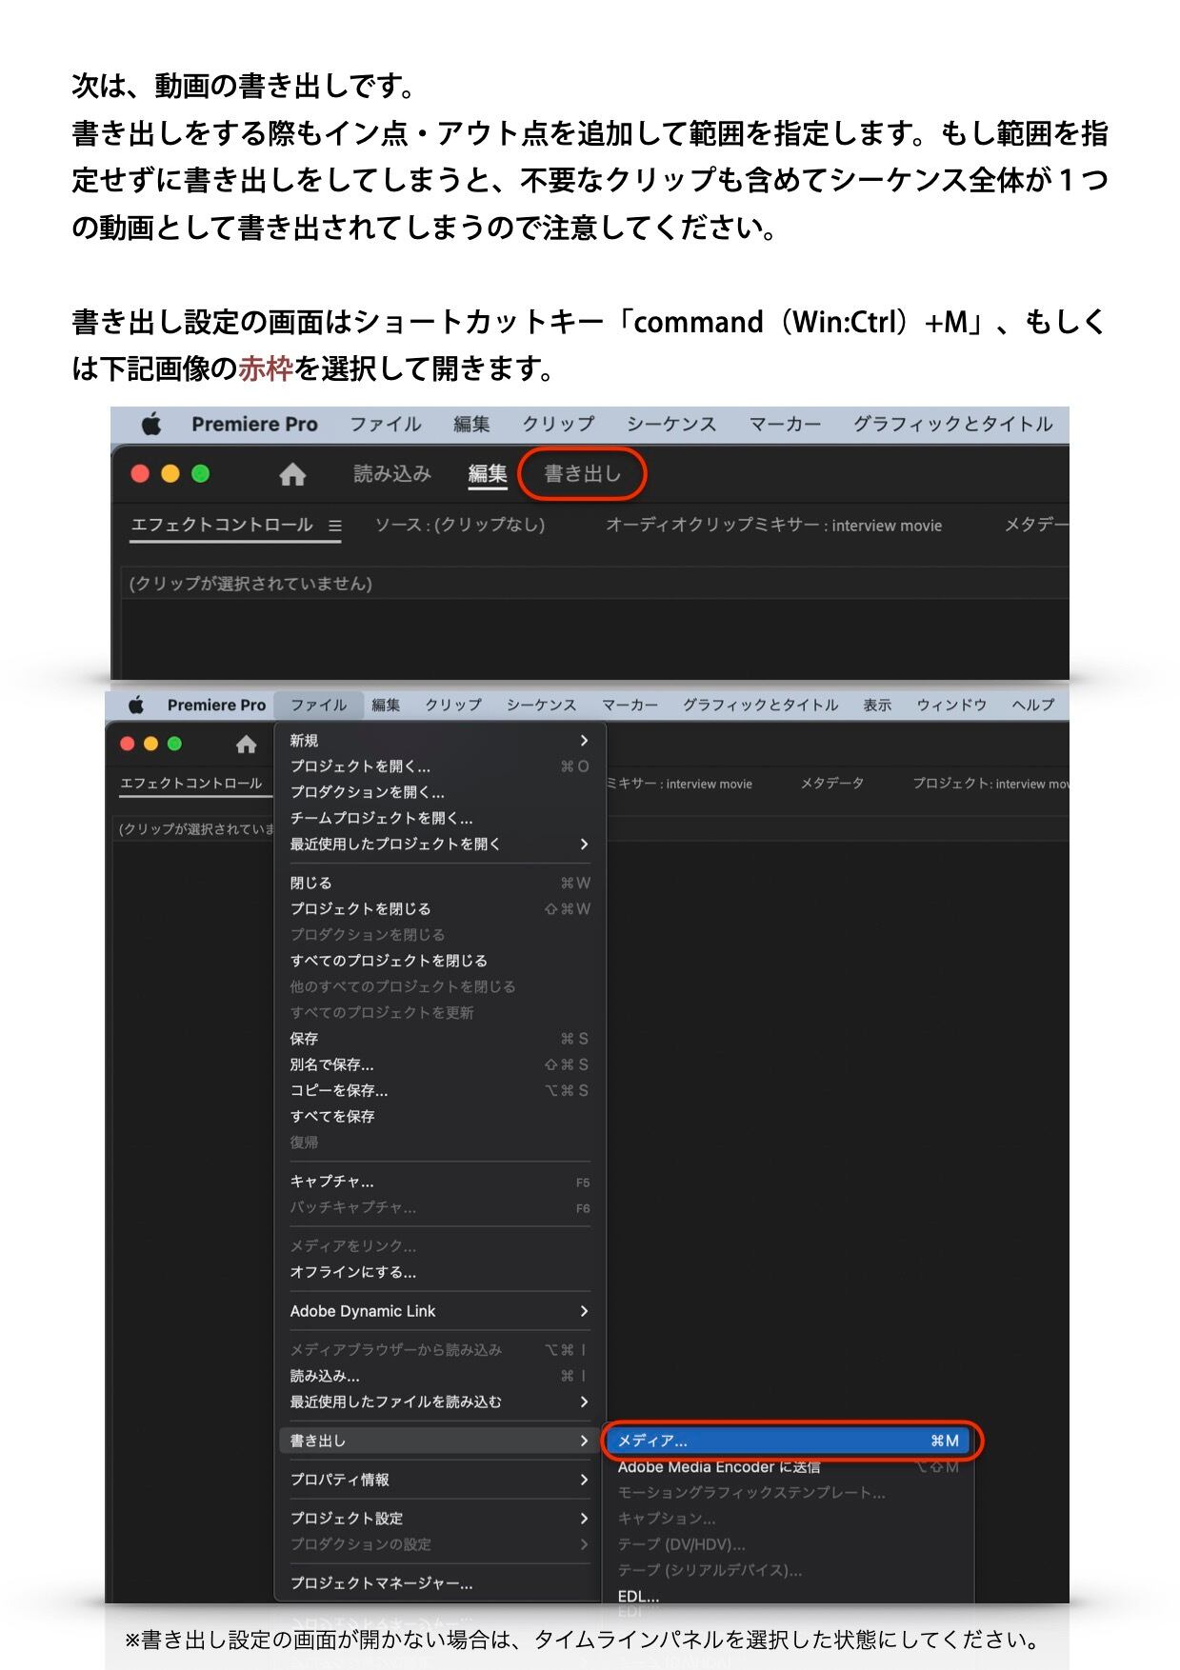The height and width of the screenshot is (1670, 1180).
Task: Open the ヘルプ menu
Action: [x=1033, y=705]
